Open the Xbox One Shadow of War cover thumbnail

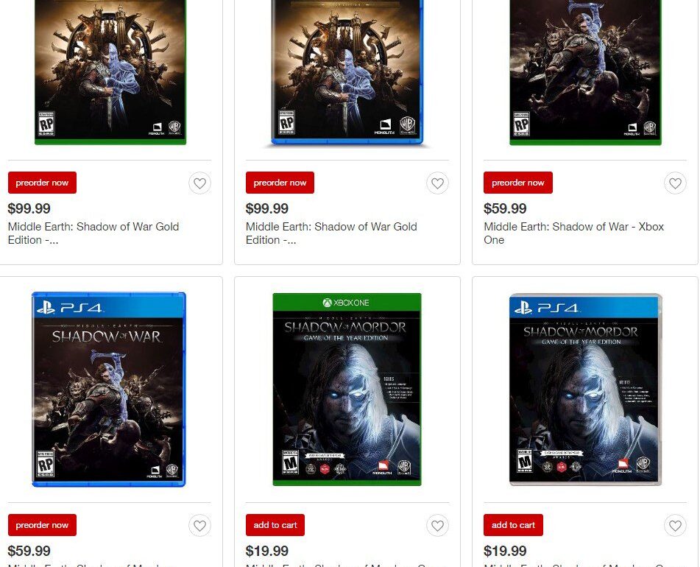(x=585, y=72)
